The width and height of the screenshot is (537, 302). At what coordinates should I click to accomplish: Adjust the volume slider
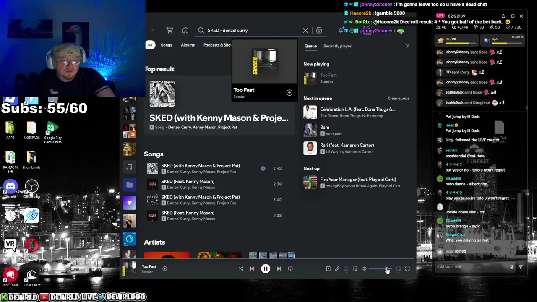pyautogui.click(x=380, y=268)
